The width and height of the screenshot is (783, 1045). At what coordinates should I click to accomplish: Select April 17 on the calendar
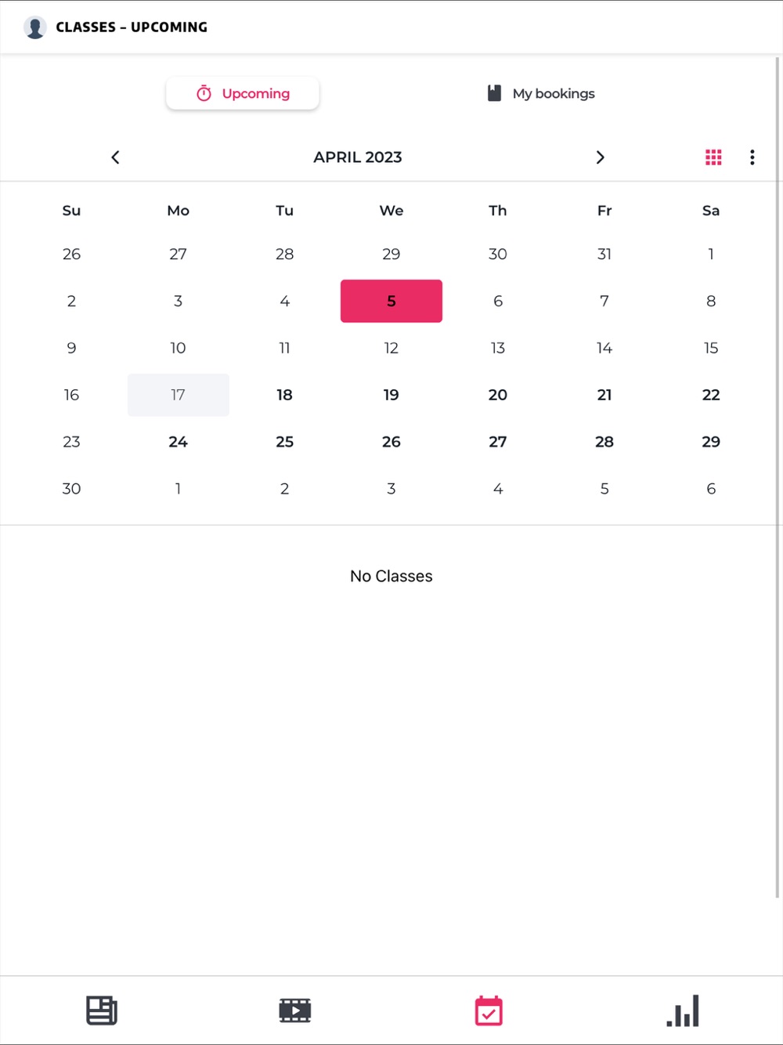click(x=179, y=395)
